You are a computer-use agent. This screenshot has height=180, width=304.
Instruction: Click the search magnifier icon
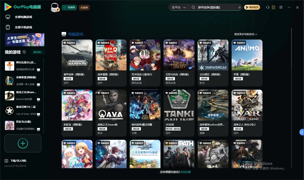pos(193,7)
